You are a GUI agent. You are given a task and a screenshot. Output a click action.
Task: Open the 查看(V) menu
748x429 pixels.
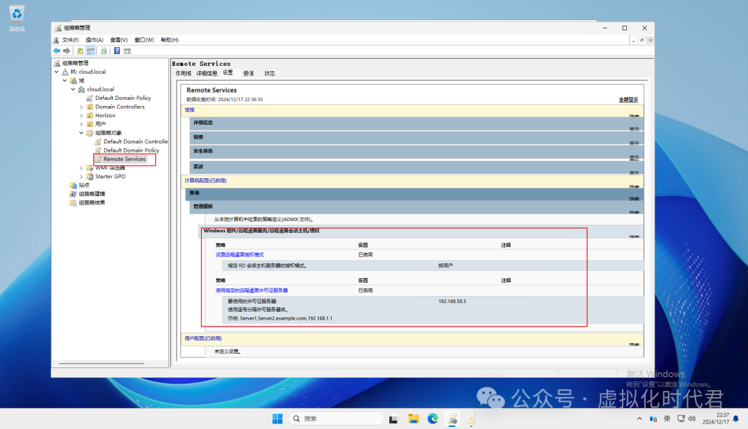118,40
